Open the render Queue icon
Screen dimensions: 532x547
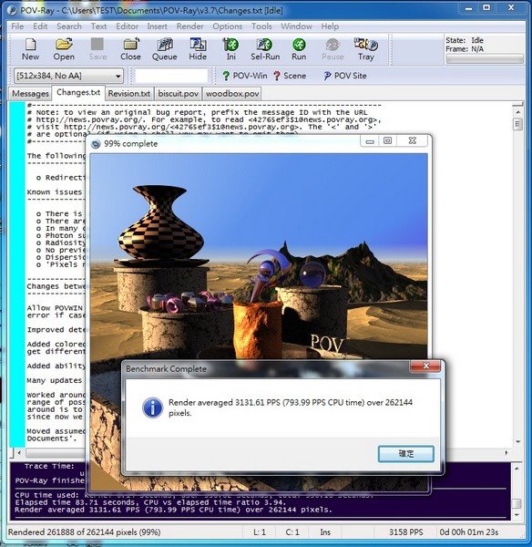(165, 49)
